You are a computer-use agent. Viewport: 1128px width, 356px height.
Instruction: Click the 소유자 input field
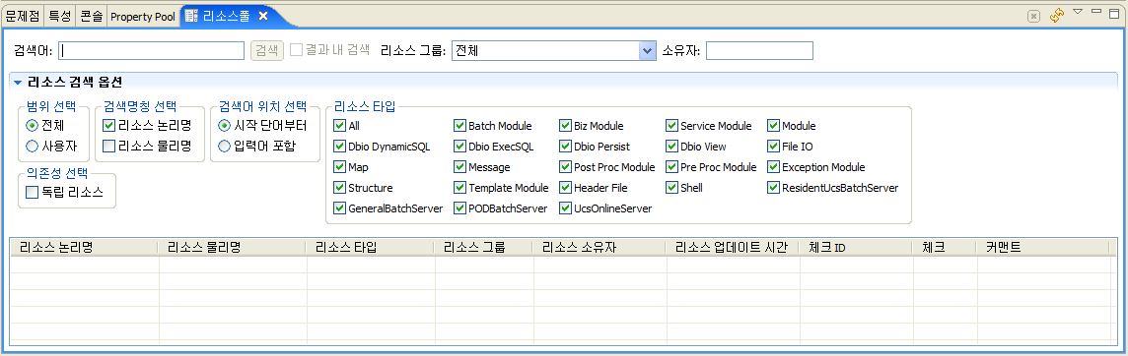[x=759, y=50]
